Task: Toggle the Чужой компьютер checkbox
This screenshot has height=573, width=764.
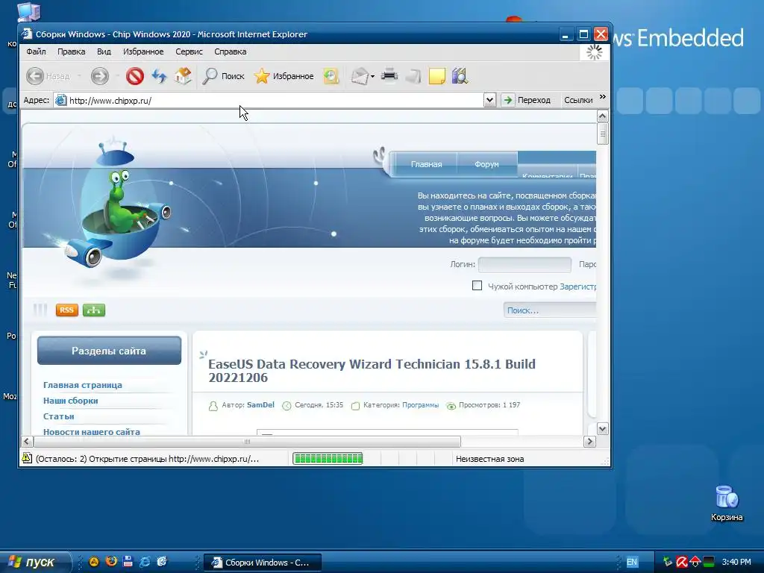Action: [x=477, y=286]
